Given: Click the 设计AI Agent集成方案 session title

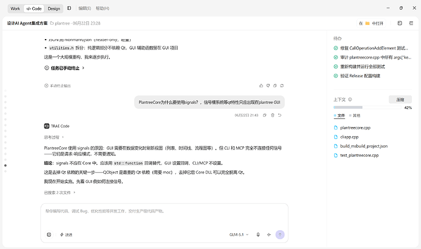Looking at the screenshot, I should pos(27,23).
